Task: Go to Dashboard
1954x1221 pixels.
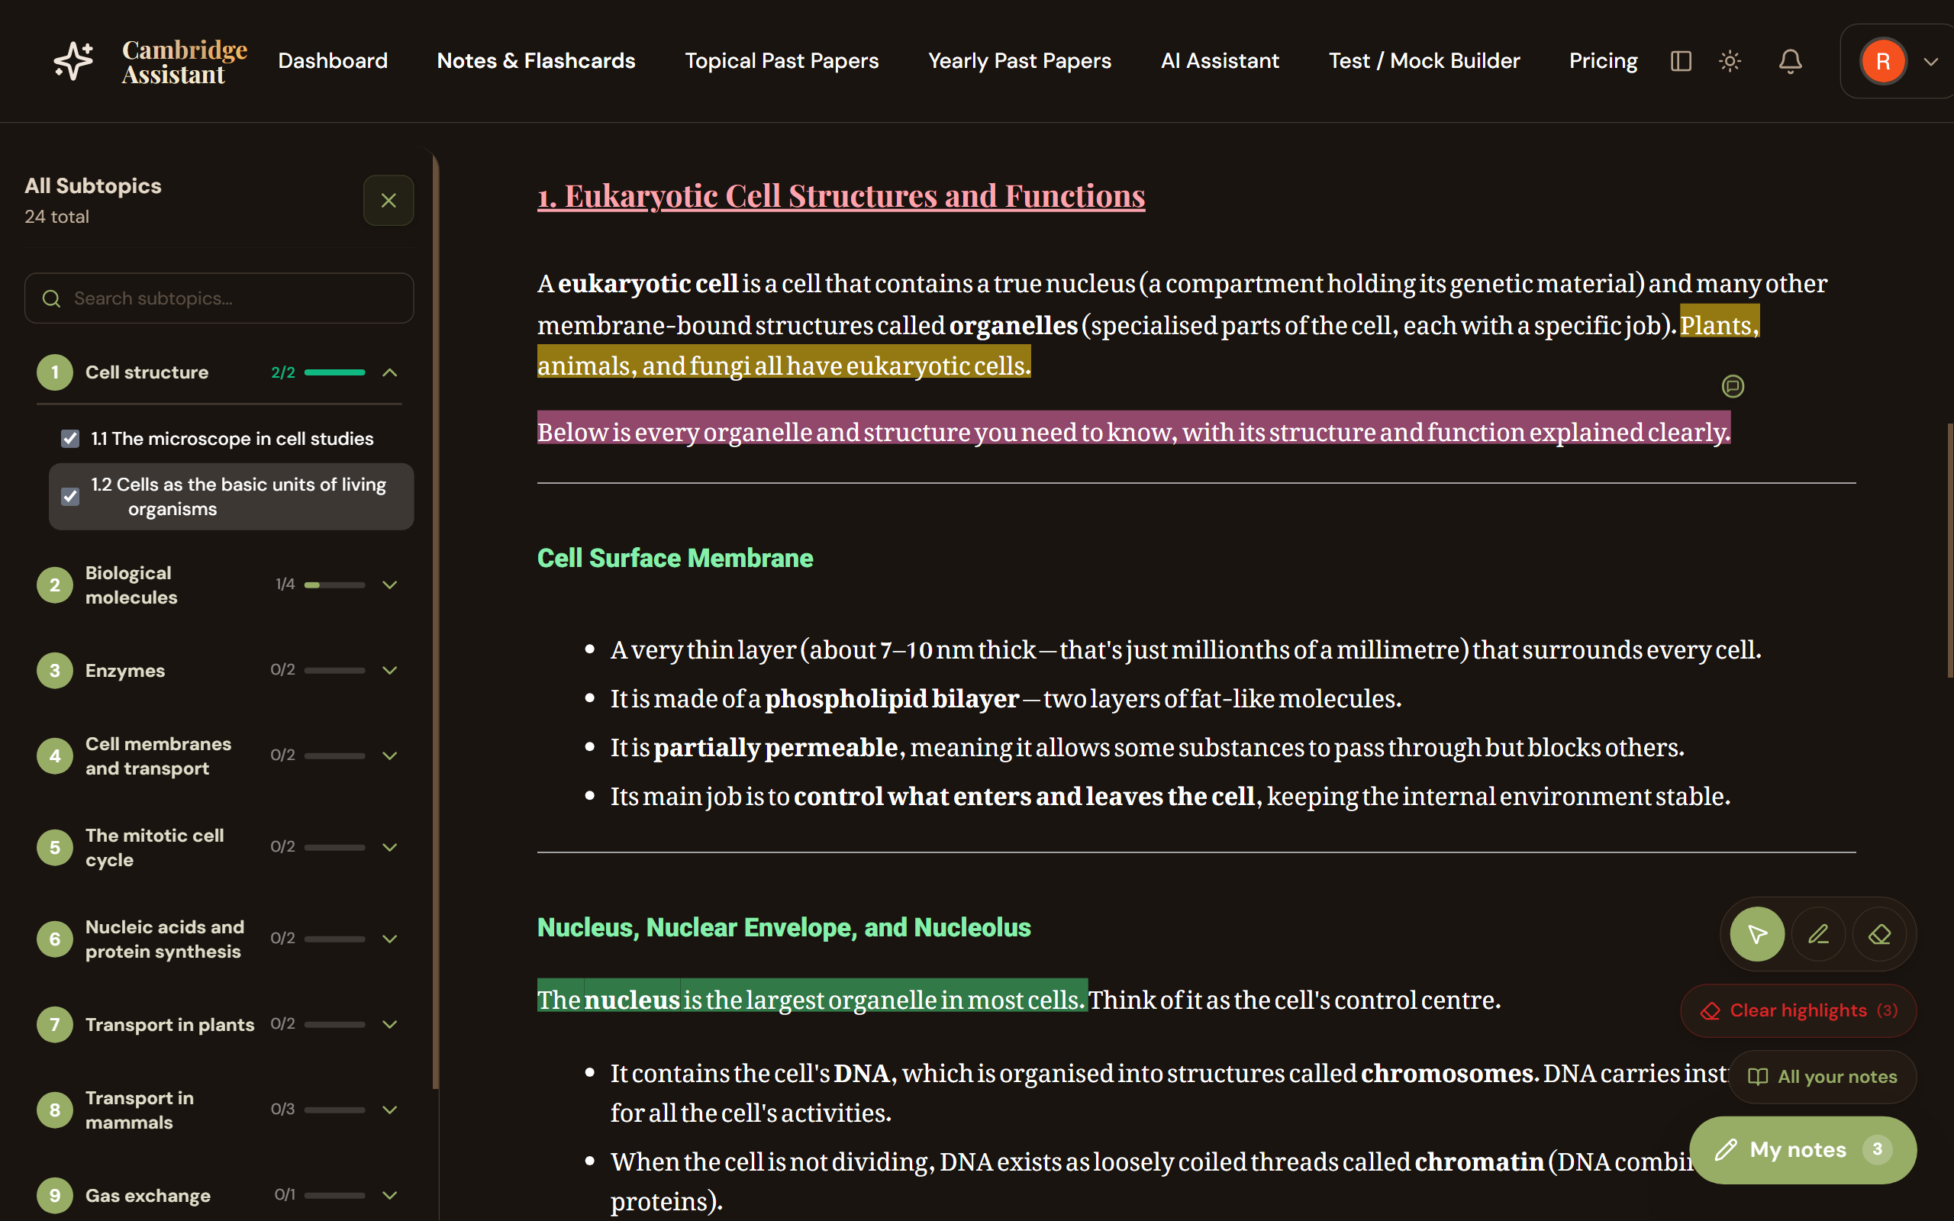Action: coord(333,60)
